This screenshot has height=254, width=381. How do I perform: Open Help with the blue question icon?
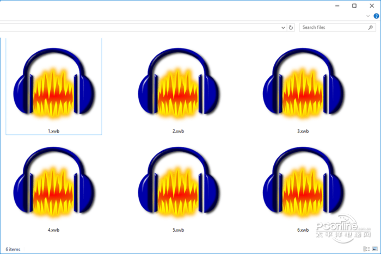pyautogui.click(x=376, y=16)
